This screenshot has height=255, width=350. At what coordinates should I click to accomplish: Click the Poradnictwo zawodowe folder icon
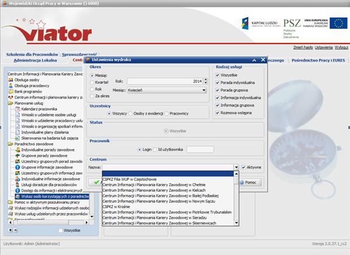coord(11,144)
